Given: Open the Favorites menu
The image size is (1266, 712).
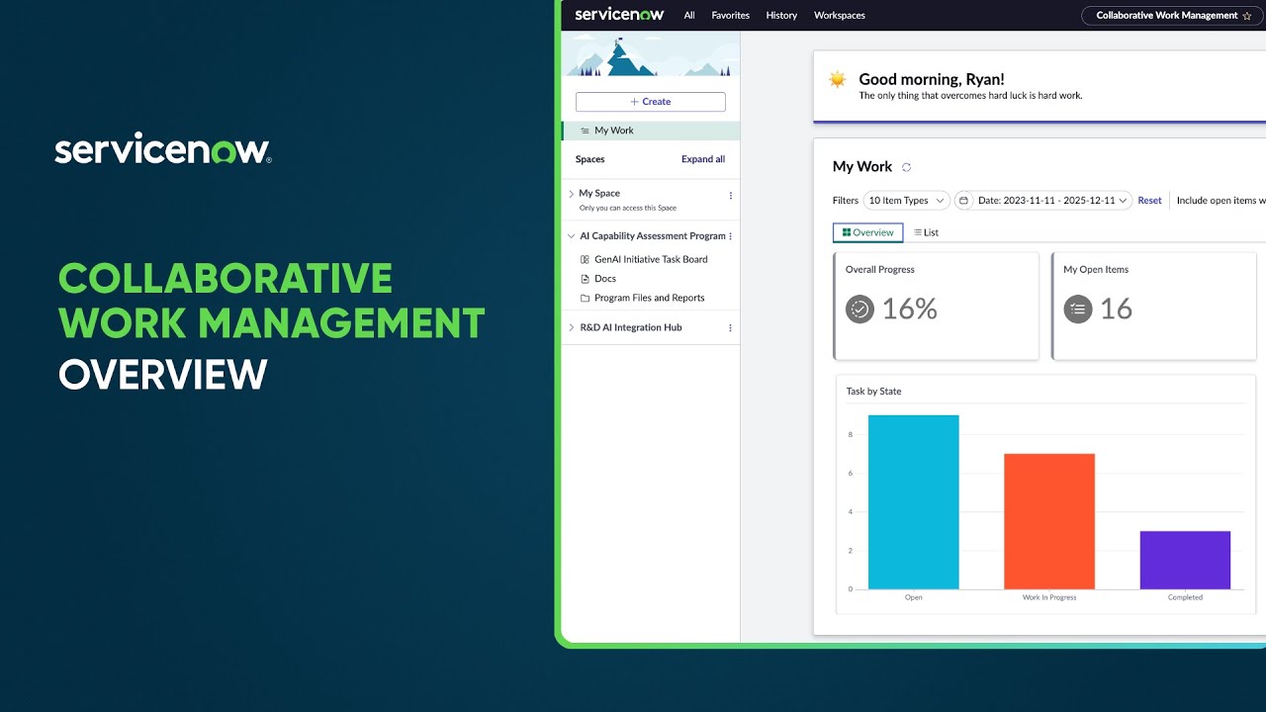Looking at the screenshot, I should tap(730, 15).
